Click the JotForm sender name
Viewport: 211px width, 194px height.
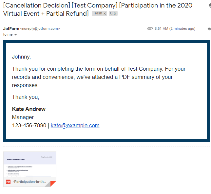pos(11,29)
